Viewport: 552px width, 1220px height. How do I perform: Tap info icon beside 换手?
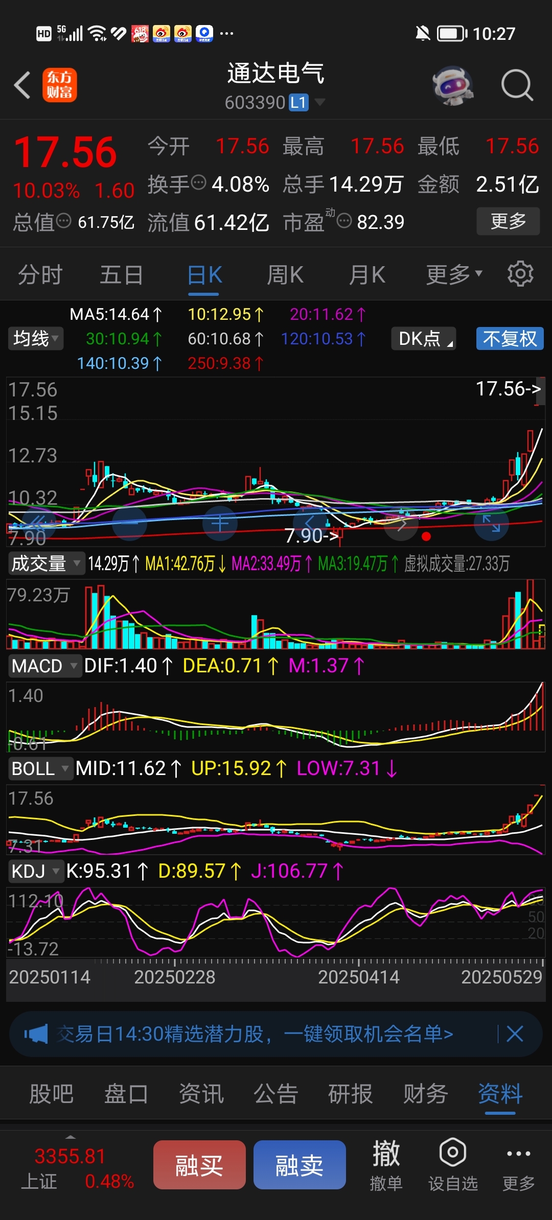[198, 182]
